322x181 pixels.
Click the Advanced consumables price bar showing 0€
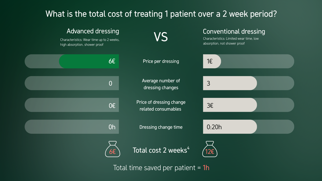(x=72, y=105)
